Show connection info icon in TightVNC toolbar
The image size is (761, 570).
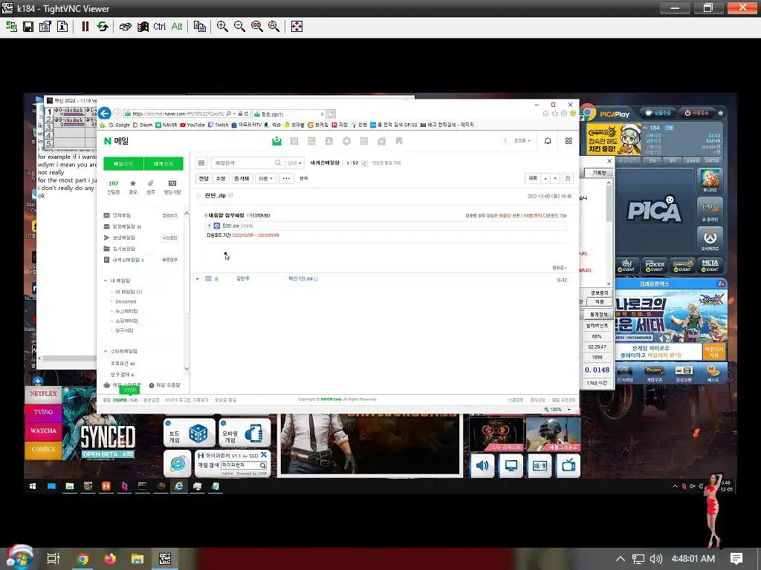(62, 27)
